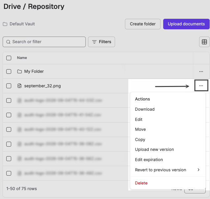The image size is (210, 199).
Task: Expand the Revert to previous version submenu arrow
Action: (x=198, y=170)
